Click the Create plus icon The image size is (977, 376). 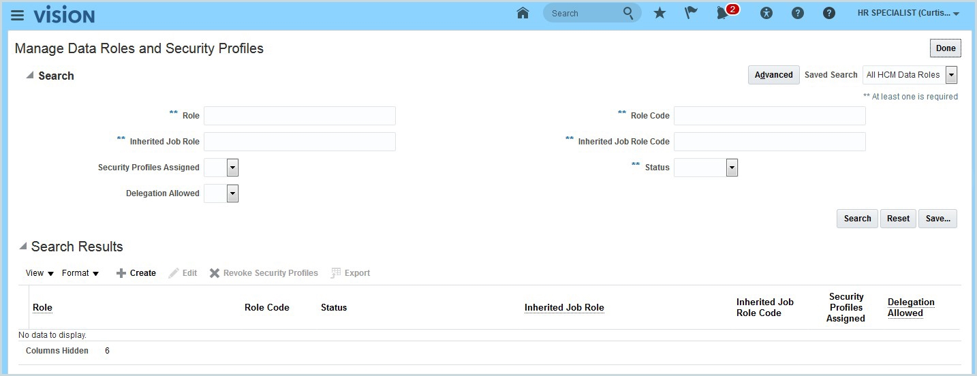tap(121, 273)
